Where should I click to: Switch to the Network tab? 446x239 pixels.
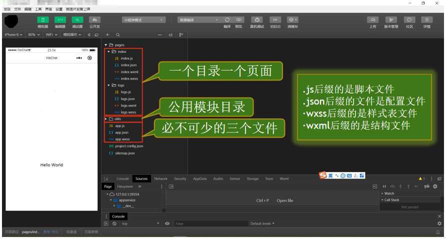pos(160,178)
